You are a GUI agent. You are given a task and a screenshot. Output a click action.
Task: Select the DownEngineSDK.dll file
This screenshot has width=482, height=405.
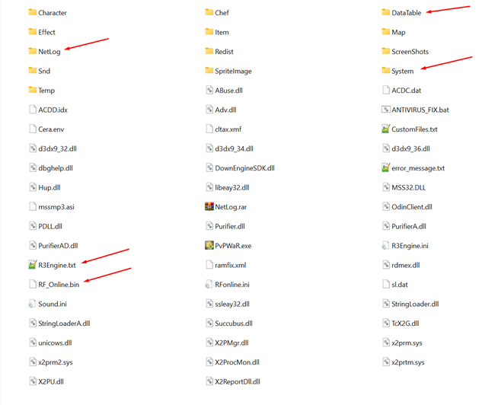[240, 168]
